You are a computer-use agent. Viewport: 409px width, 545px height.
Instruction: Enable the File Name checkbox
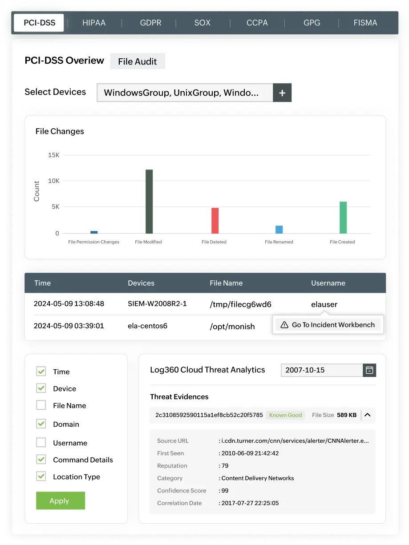(x=40, y=405)
